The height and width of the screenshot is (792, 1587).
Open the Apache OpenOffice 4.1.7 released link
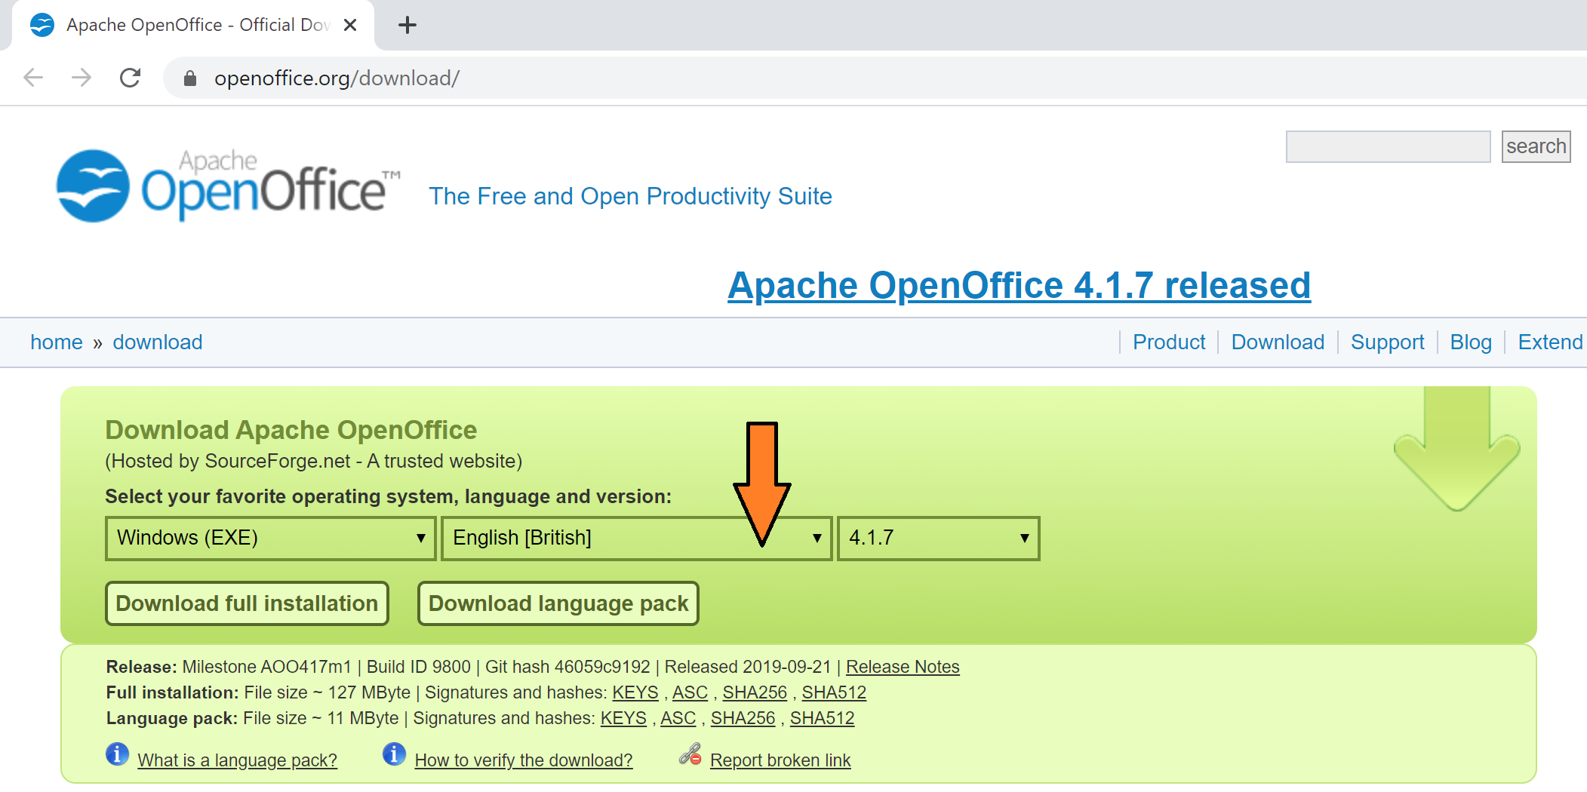click(1018, 286)
